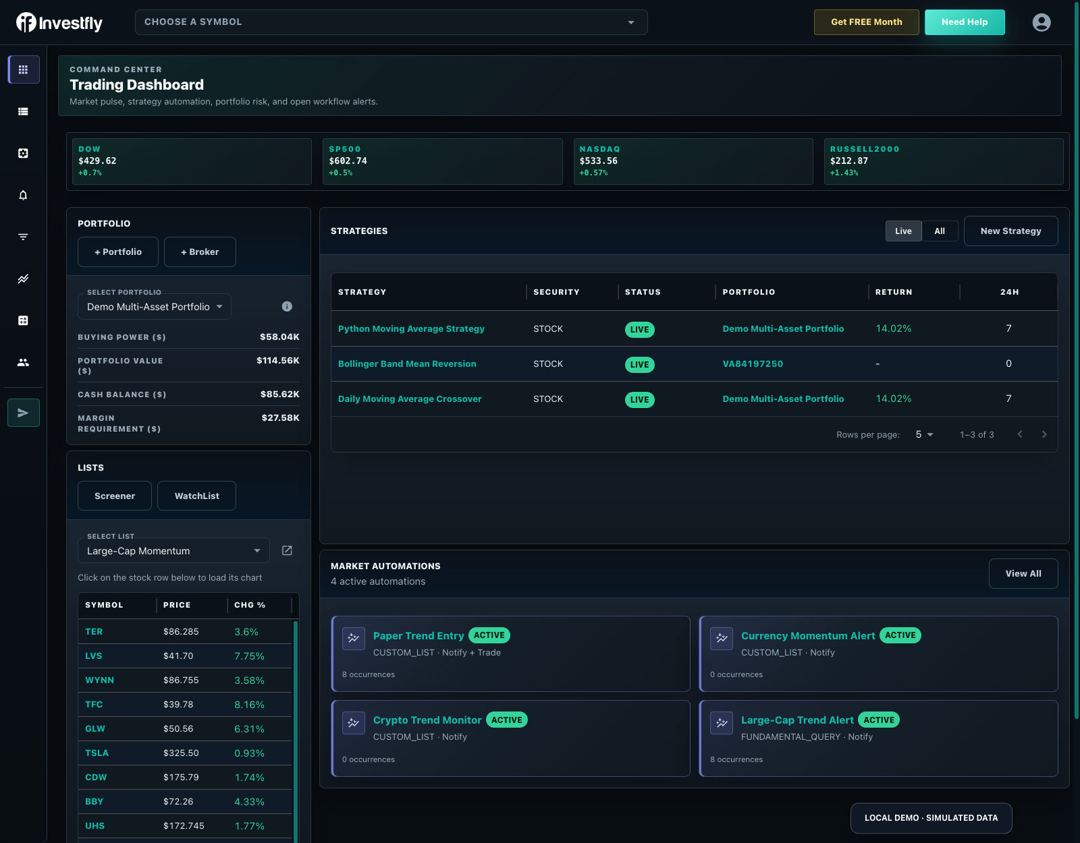Open the Choose a Symbol dropdown

tap(391, 22)
